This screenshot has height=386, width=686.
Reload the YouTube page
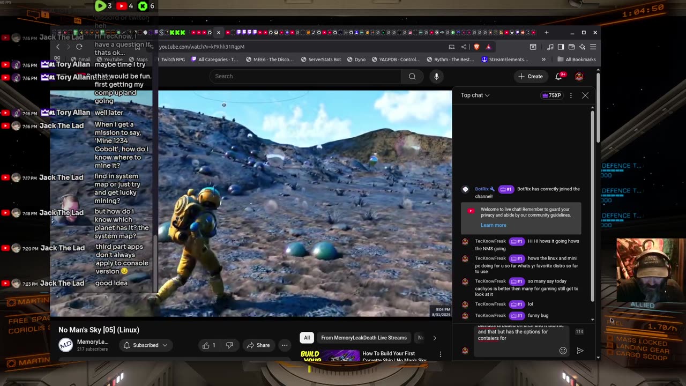(x=79, y=47)
